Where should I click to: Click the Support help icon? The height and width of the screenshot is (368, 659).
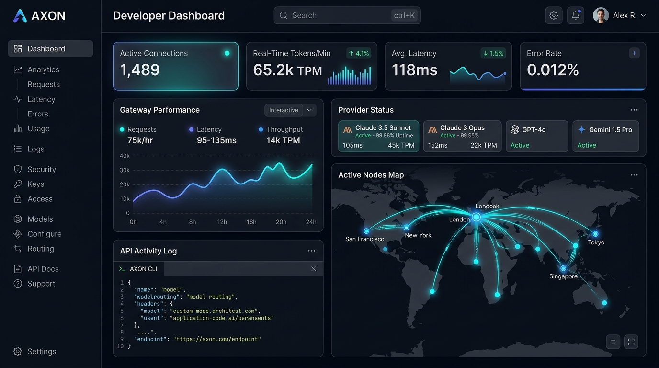(x=18, y=284)
